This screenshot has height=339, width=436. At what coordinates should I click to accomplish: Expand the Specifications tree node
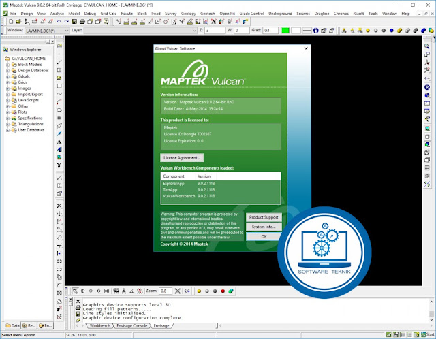7,118
